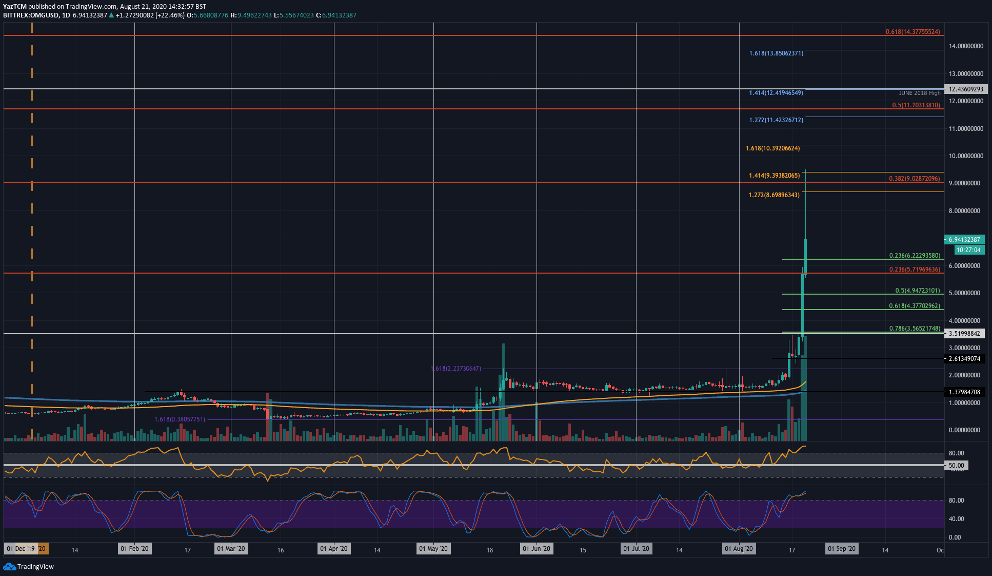
Task: Click the 14.00000000 price scale label
Action: (x=966, y=46)
